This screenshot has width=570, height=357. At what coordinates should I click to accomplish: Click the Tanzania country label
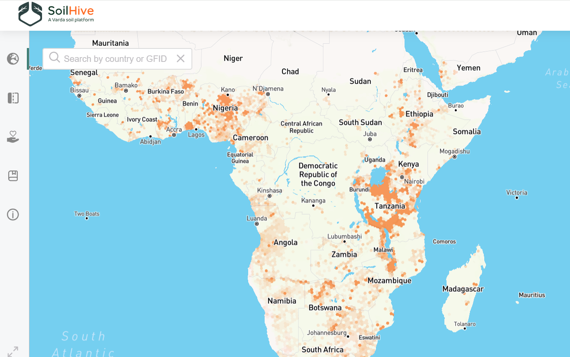pyautogui.click(x=389, y=206)
